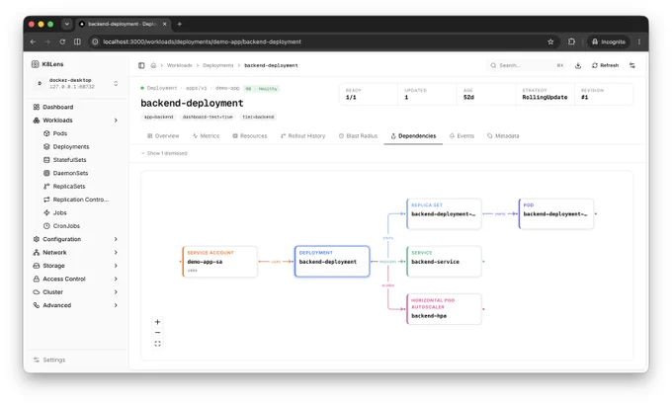Bookmark page with star icon
Viewport: 672px width, 404px height.
(550, 42)
